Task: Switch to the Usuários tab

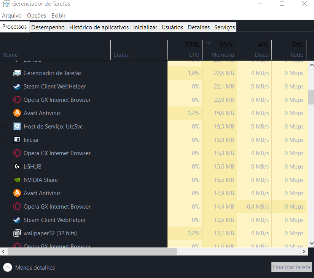Action: coord(172,27)
